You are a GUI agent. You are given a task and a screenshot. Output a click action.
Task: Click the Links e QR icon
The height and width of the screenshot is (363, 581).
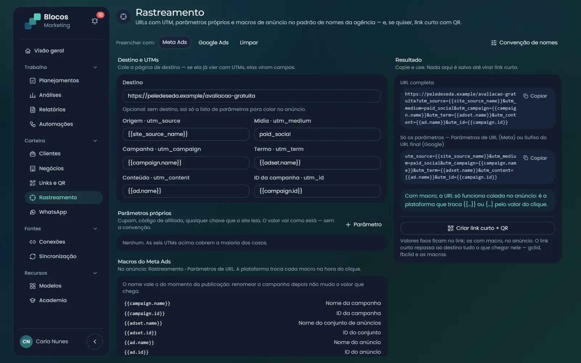tap(33, 183)
